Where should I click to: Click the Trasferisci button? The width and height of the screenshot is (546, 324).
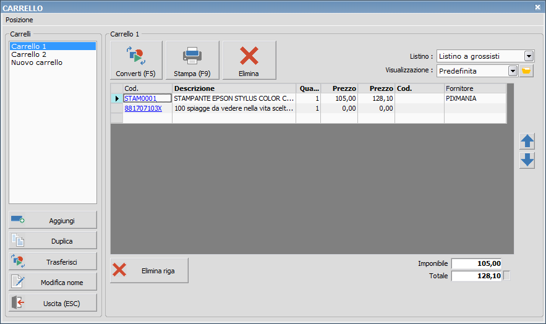[53, 262]
